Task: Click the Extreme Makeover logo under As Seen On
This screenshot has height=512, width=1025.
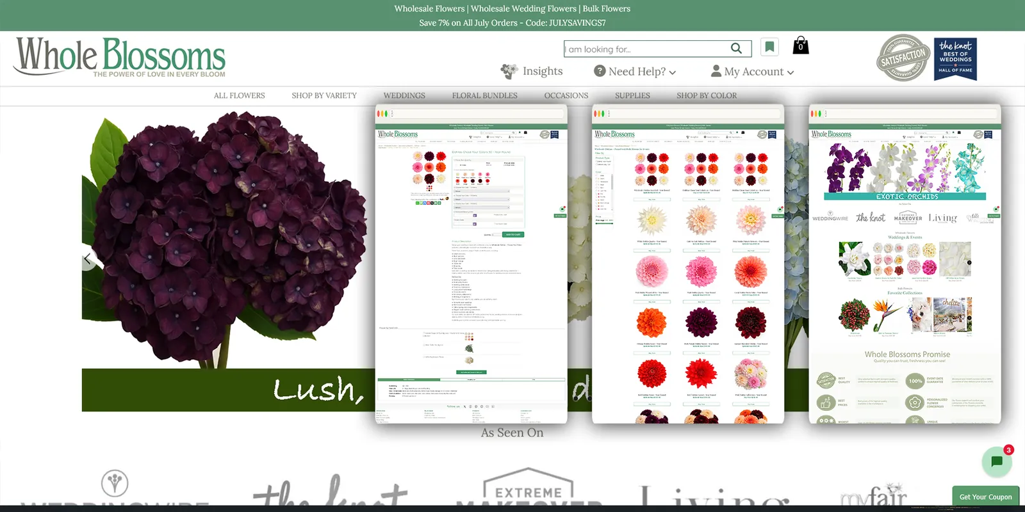Action: pyautogui.click(x=529, y=488)
